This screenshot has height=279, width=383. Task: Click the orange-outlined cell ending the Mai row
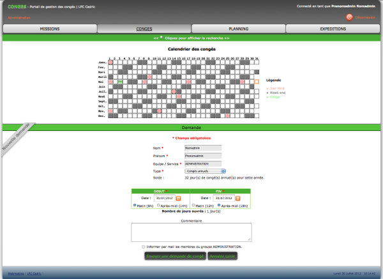point(257,82)
